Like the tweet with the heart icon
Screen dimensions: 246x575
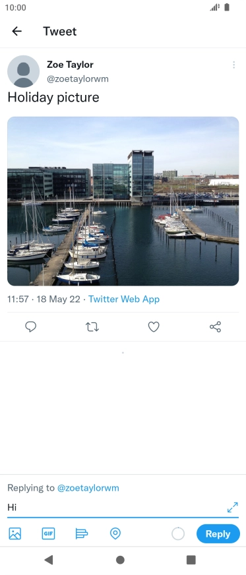pyautogui.click(x=154, y=326)
